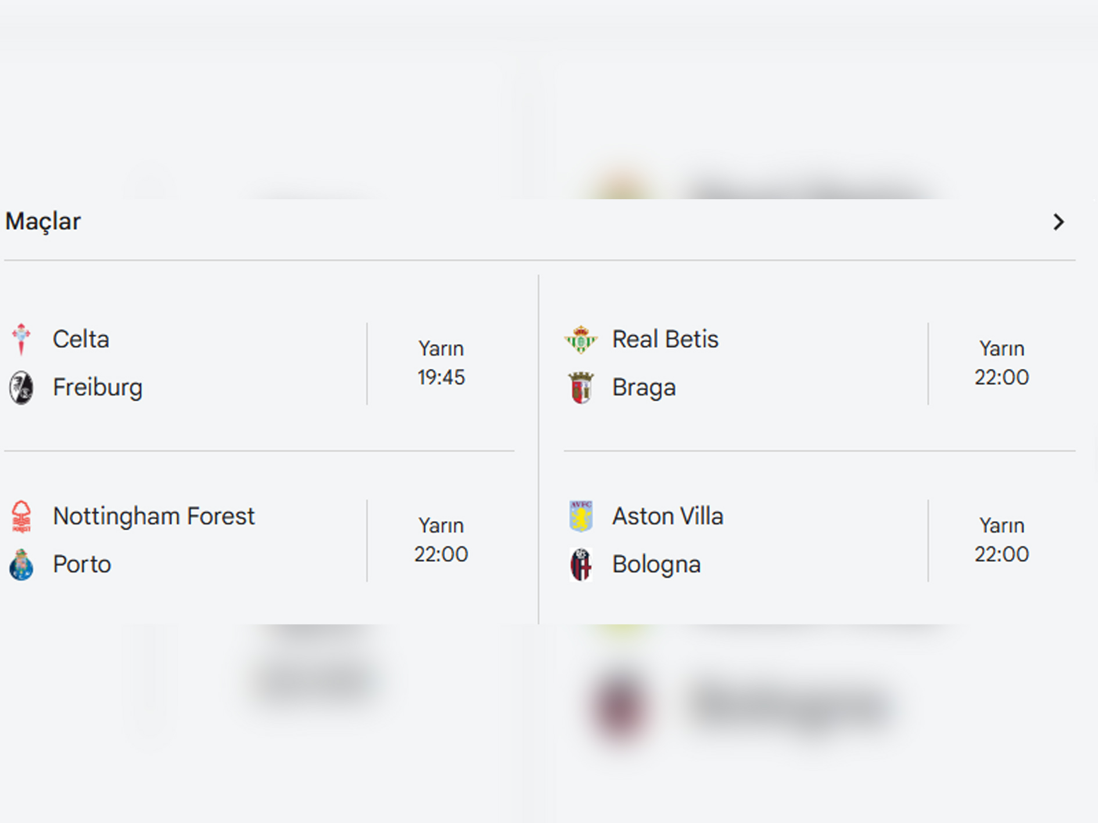Click the Celta club crest icon

[21, 339]
